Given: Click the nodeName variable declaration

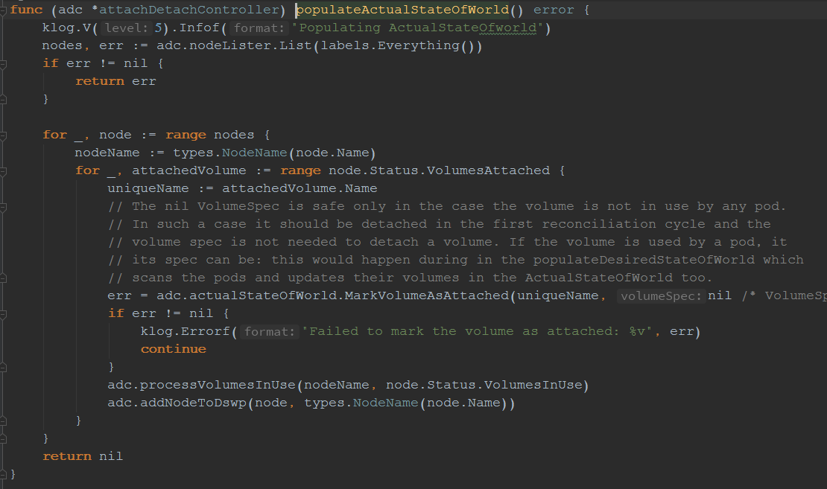Looking at the screenshot, I should tap(107, 153).
